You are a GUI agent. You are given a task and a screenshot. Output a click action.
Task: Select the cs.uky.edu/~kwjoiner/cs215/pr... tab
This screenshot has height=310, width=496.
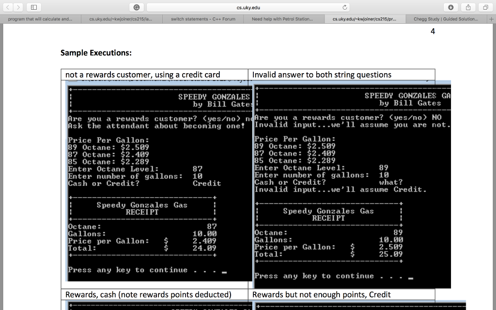pyautogui.click(x=365, y=19)
